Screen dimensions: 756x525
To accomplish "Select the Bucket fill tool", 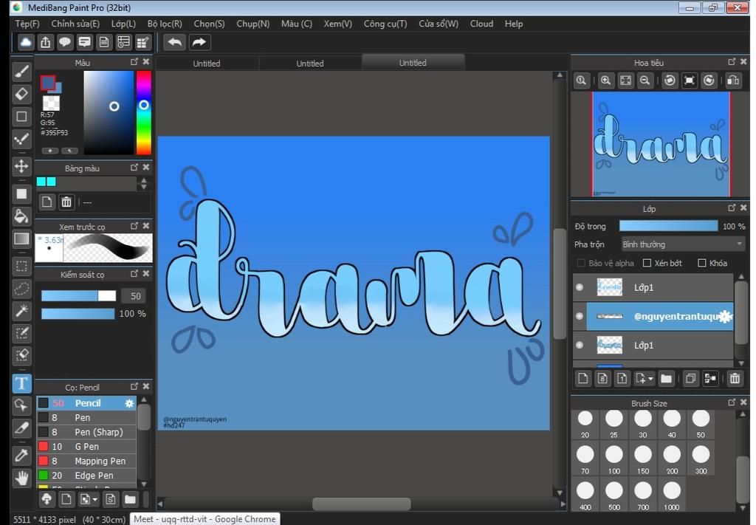I will pos(21,216).
